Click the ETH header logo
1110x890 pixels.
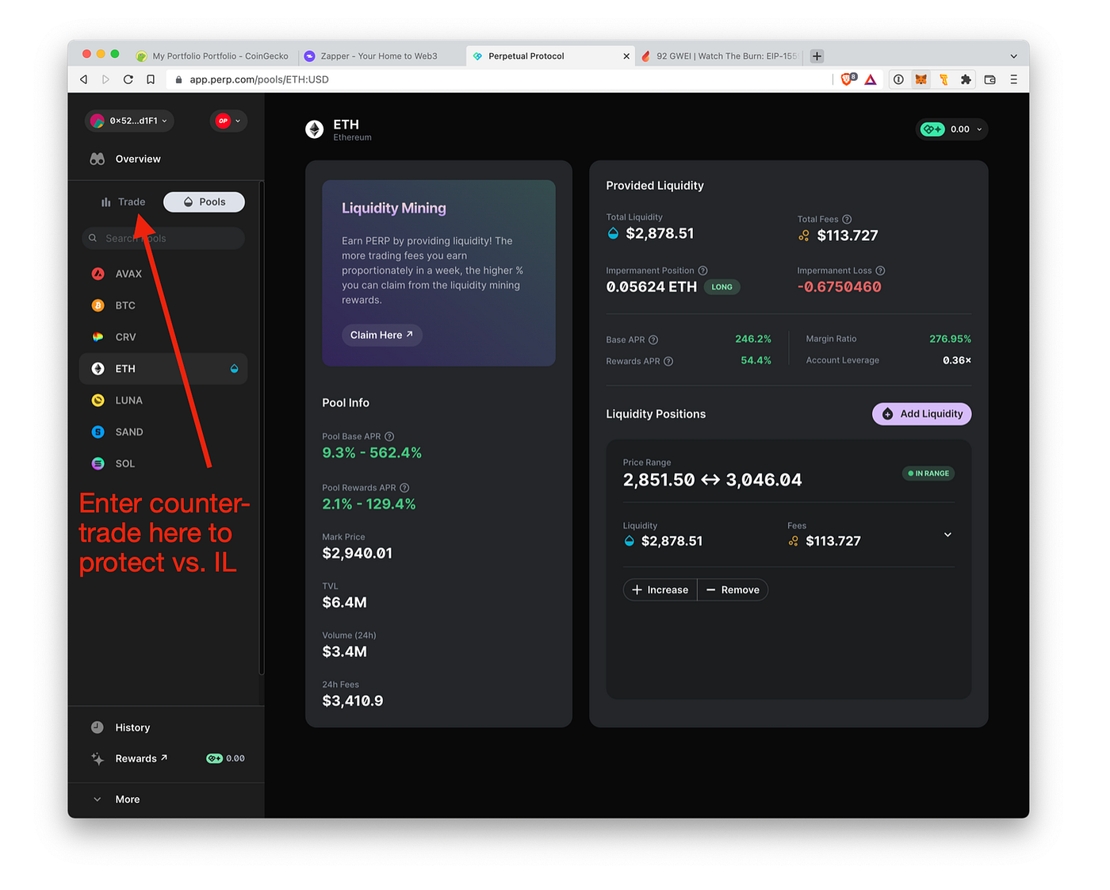[315, 129]
